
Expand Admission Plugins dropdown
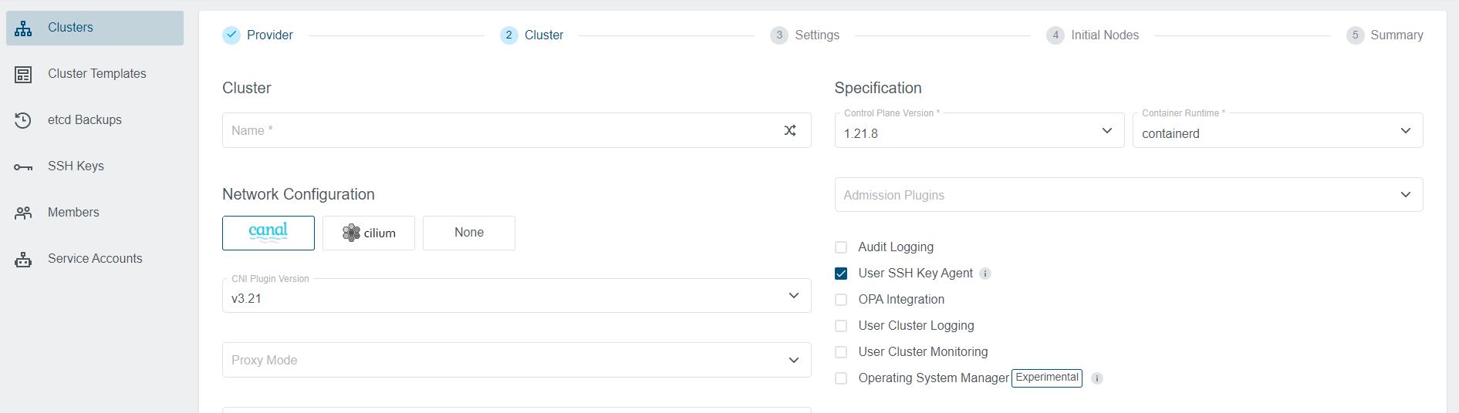pos(1129,195)
